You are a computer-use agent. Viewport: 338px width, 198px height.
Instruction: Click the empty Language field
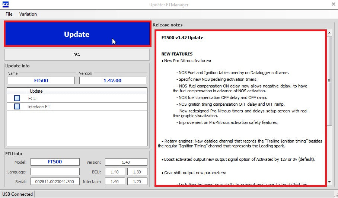(55, 172)
